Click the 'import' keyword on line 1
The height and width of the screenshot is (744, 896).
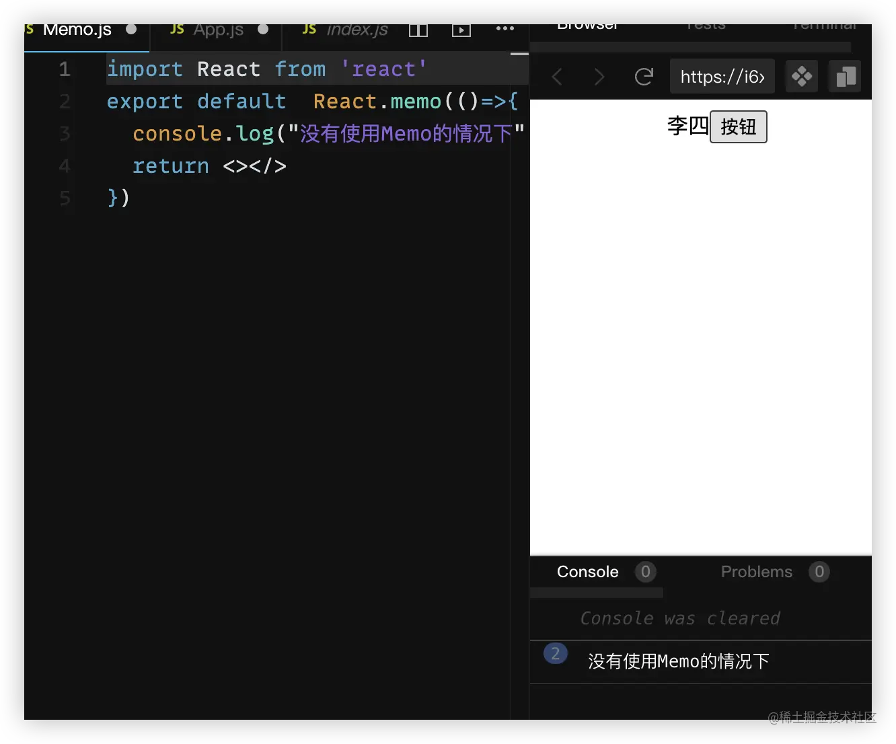(x=145, y=69)
